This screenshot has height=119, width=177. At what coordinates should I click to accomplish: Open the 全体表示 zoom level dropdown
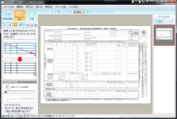pyautogui.click(x=79, y=12)
